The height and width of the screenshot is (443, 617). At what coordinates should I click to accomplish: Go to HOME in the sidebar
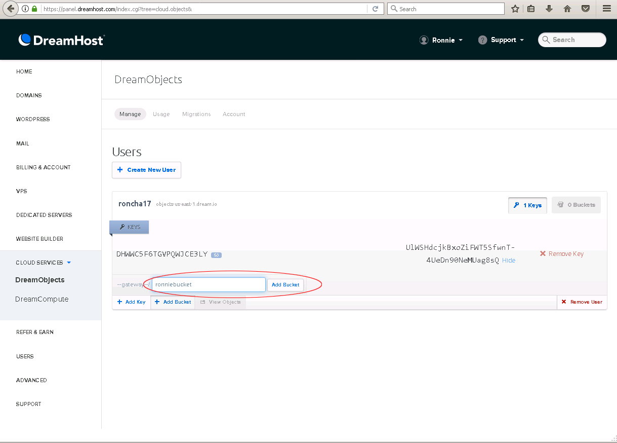coord(24,71)
